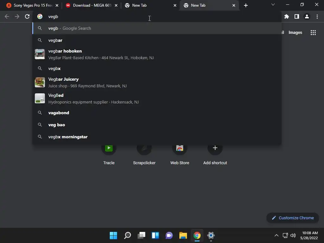The height and width of the screenshot is (243, 324).
Task: Select the 'veg bao' suggestion
Action: [x=157, y=125]
